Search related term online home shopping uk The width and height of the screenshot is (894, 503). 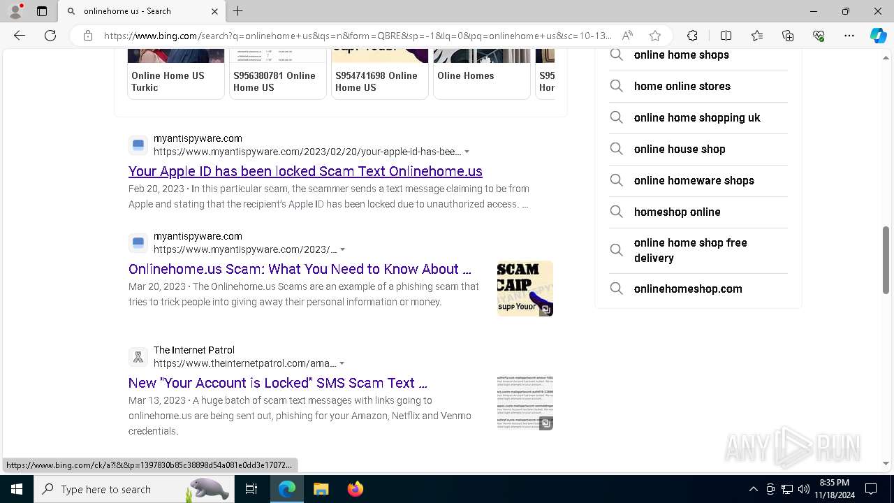[697, 117]
